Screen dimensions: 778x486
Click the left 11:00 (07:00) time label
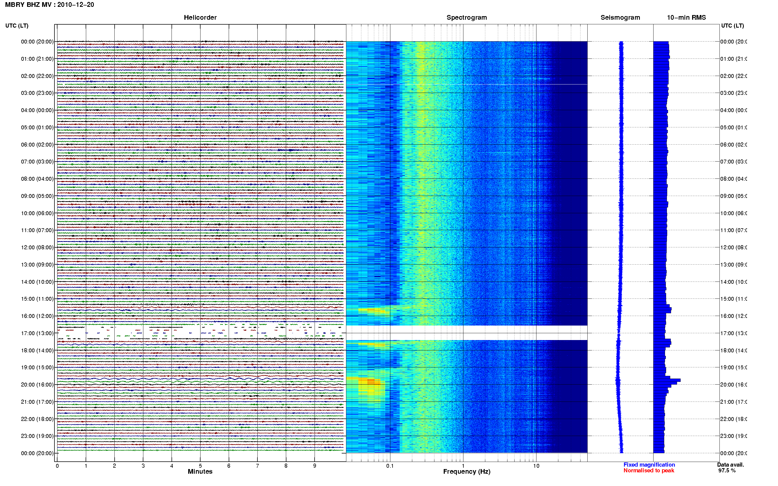point(37,230)
